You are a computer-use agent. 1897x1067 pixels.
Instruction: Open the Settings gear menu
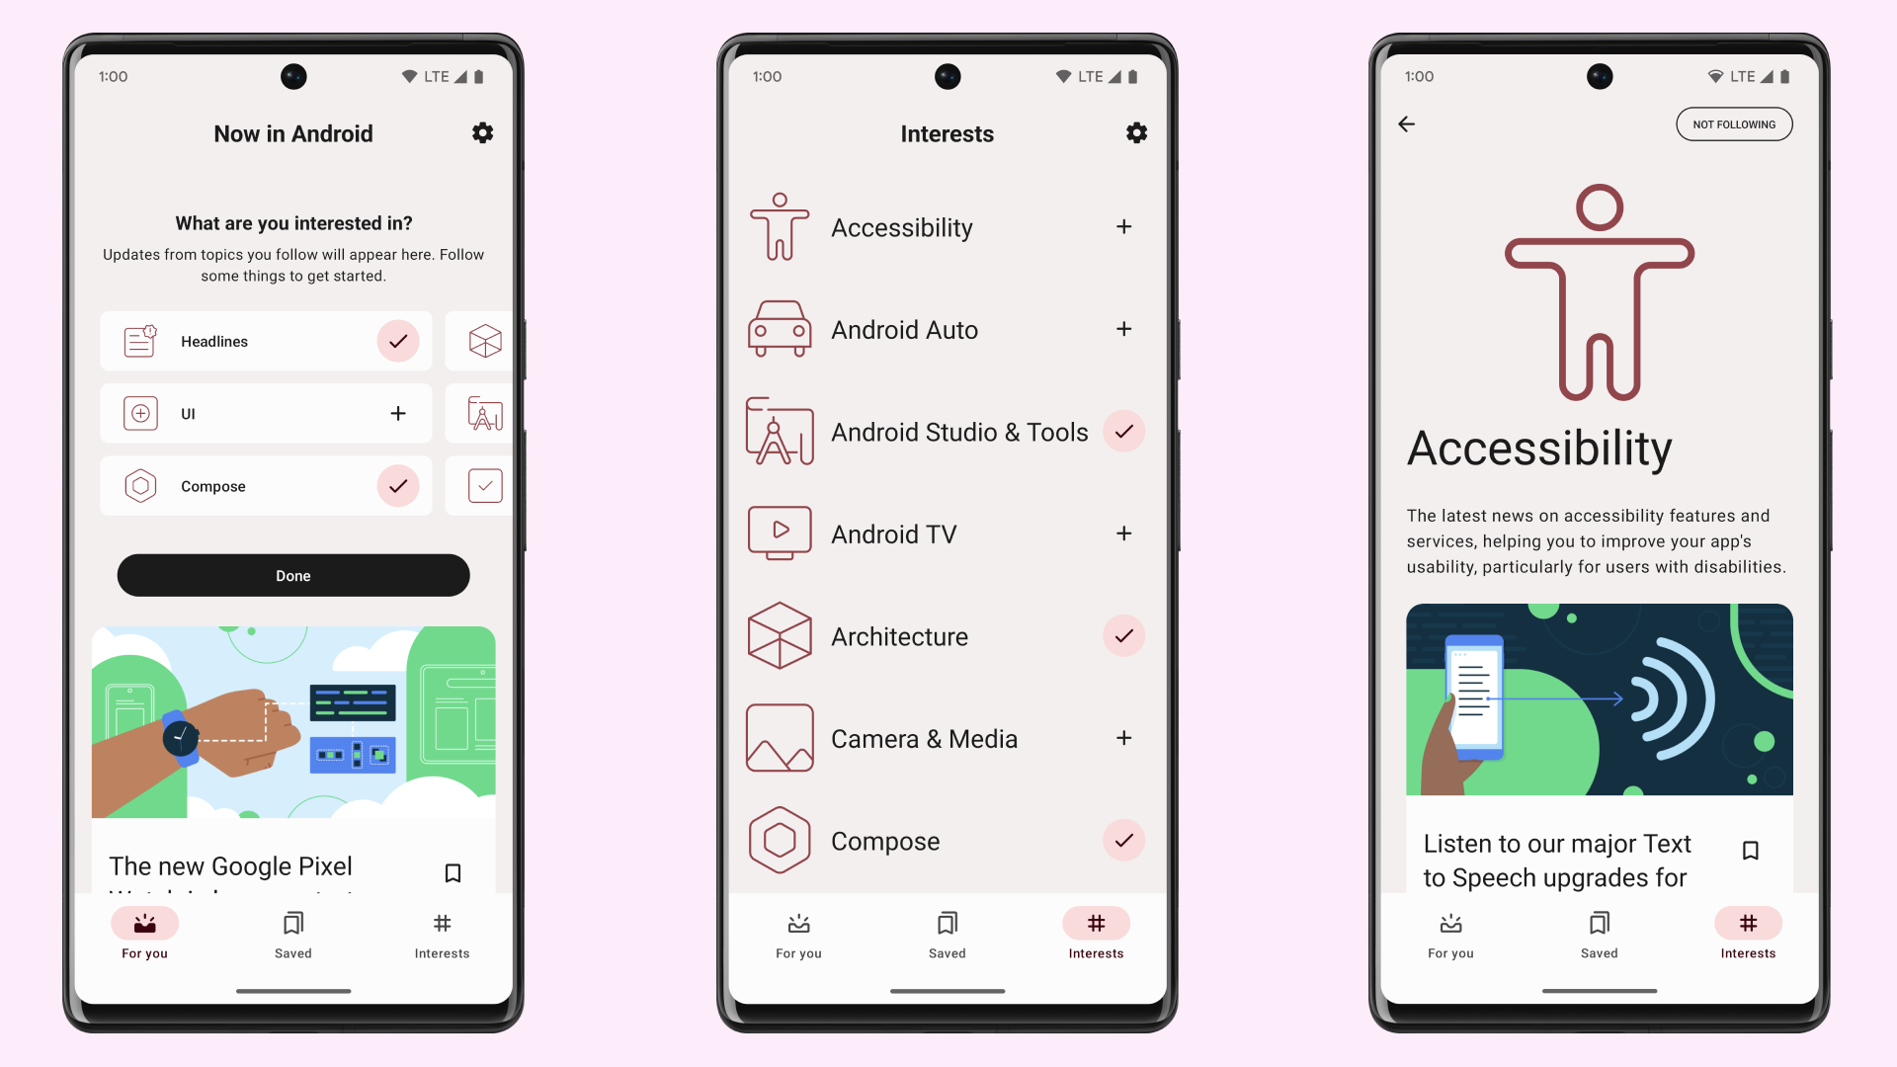[479, 133]
